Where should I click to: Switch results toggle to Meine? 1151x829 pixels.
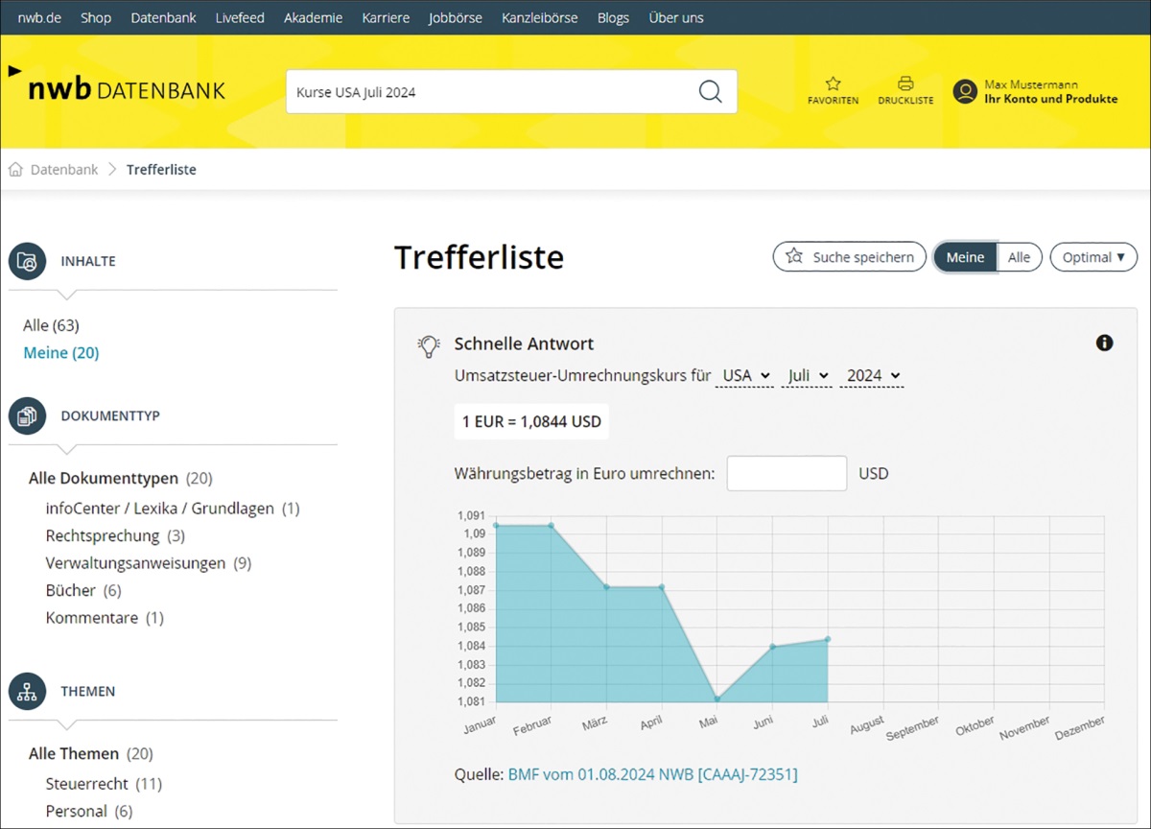(965, 257)
